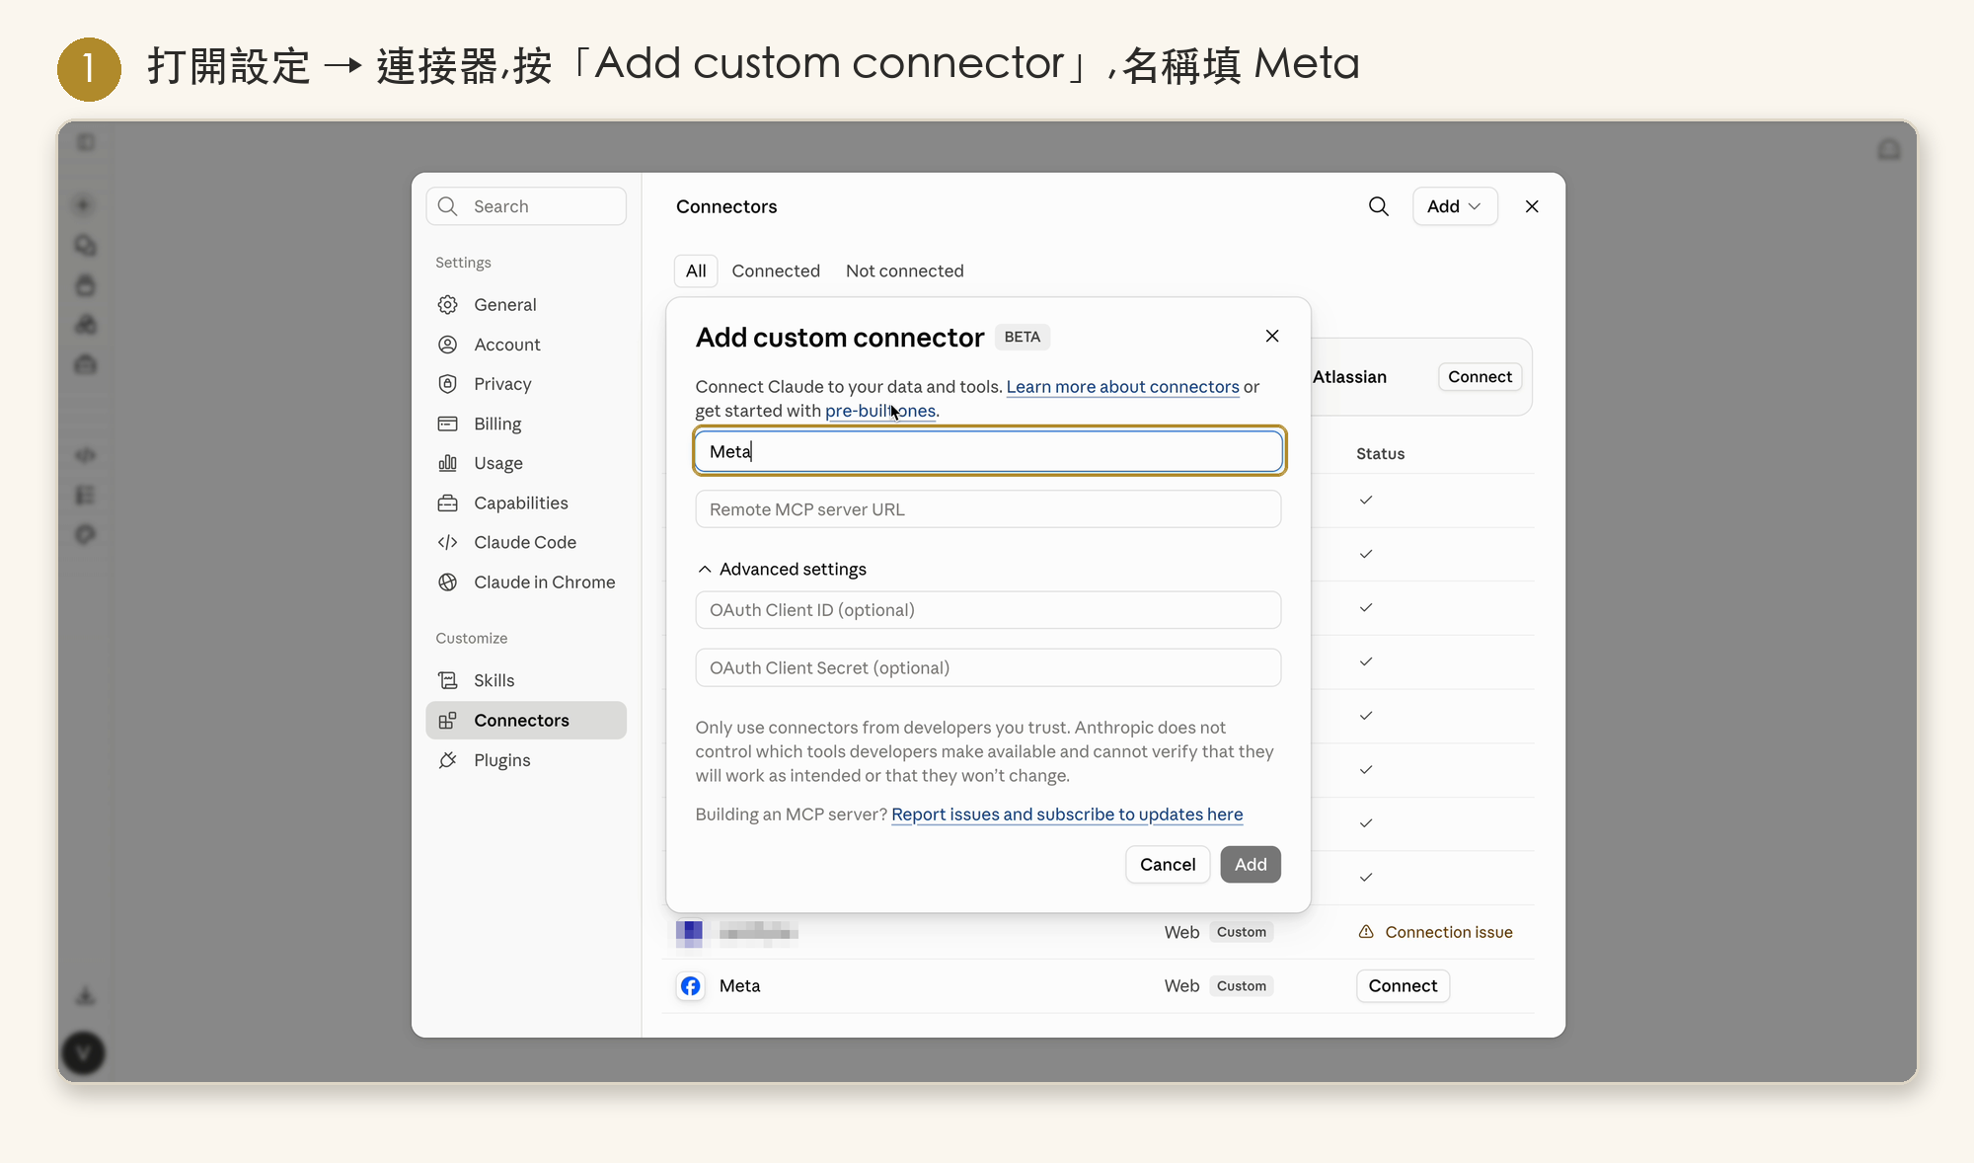This screenshot has height=1163, width=1974.
Task: Click the Account person icon
Action: click(448, 345)
